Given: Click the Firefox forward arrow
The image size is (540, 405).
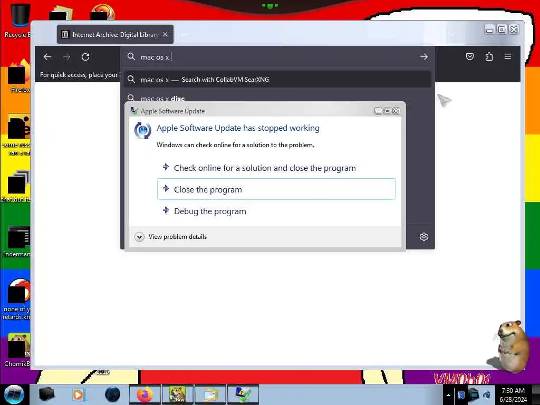Looking at the screenshot, I should coord(66,57).
